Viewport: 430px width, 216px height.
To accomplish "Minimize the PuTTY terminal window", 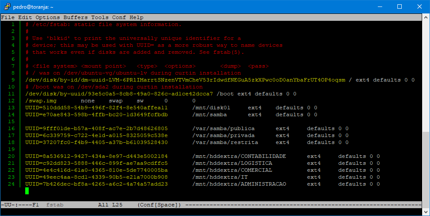I will pyautogui.click(x=380, y=7).
